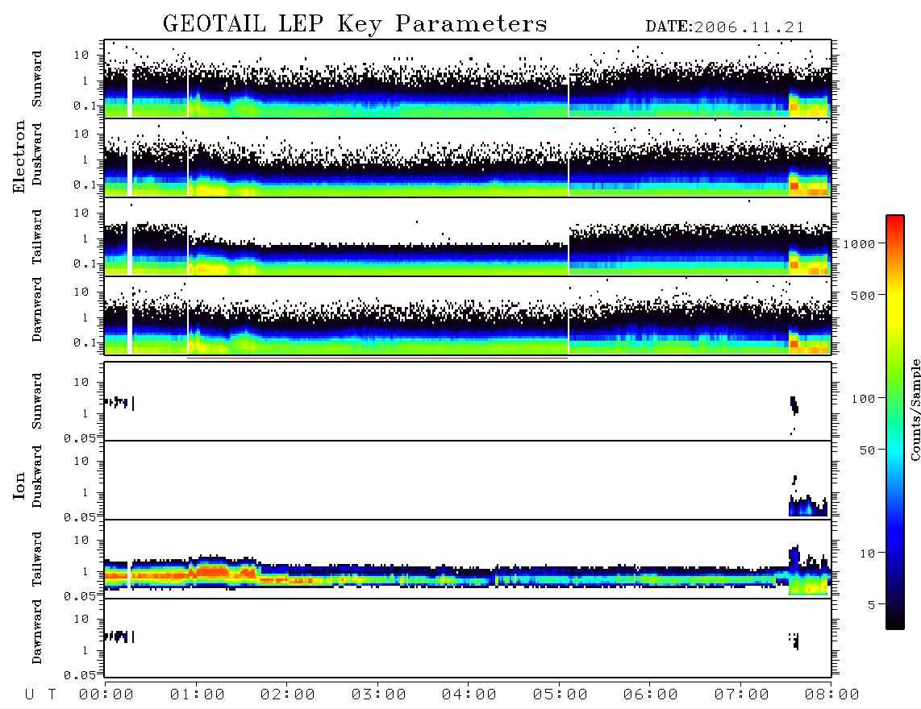Click the 'Dawnward' label of Electron group
Image resolution: width=921 pixels, height=709 pixels.
(37, 310)
